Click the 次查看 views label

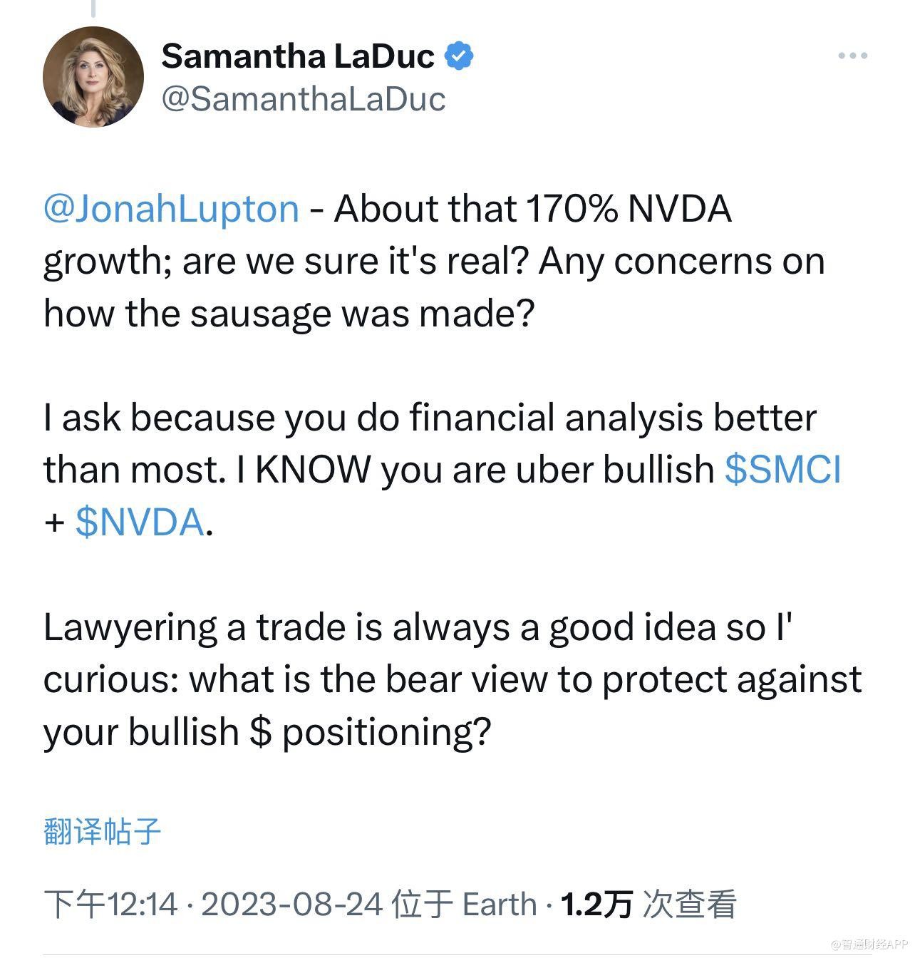(x=689, y=904)
